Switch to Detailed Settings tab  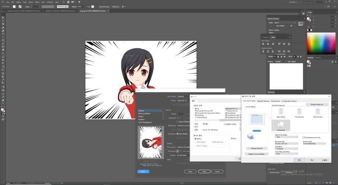(x=263, y=101)
